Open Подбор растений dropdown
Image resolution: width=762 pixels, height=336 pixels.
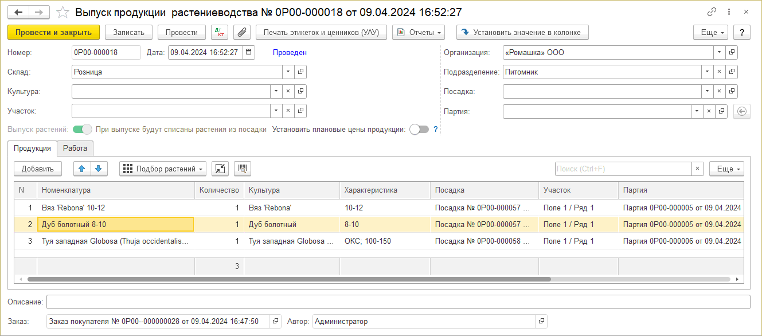(x=163, y=169)
